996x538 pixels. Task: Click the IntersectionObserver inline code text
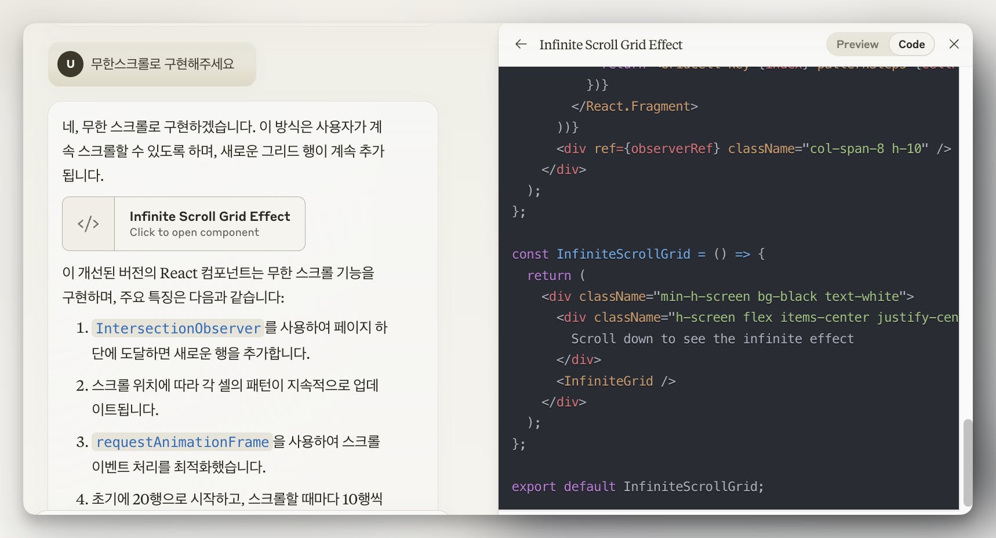[178, 328]
